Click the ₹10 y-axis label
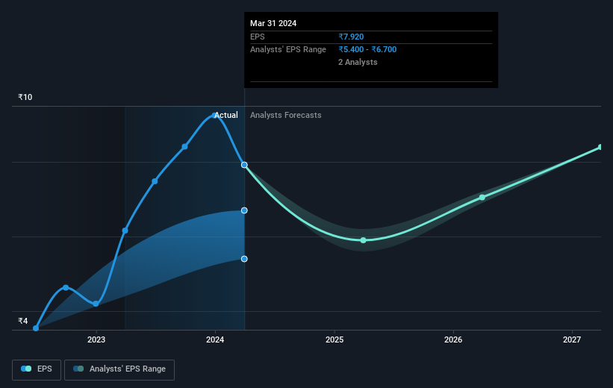Viewport: 613px width, 388px height. pyautogui.click(x=25, y=97)
